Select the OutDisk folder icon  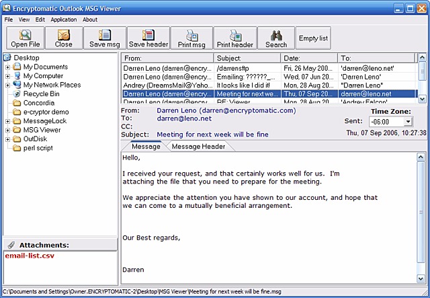(x=17, y=139)
